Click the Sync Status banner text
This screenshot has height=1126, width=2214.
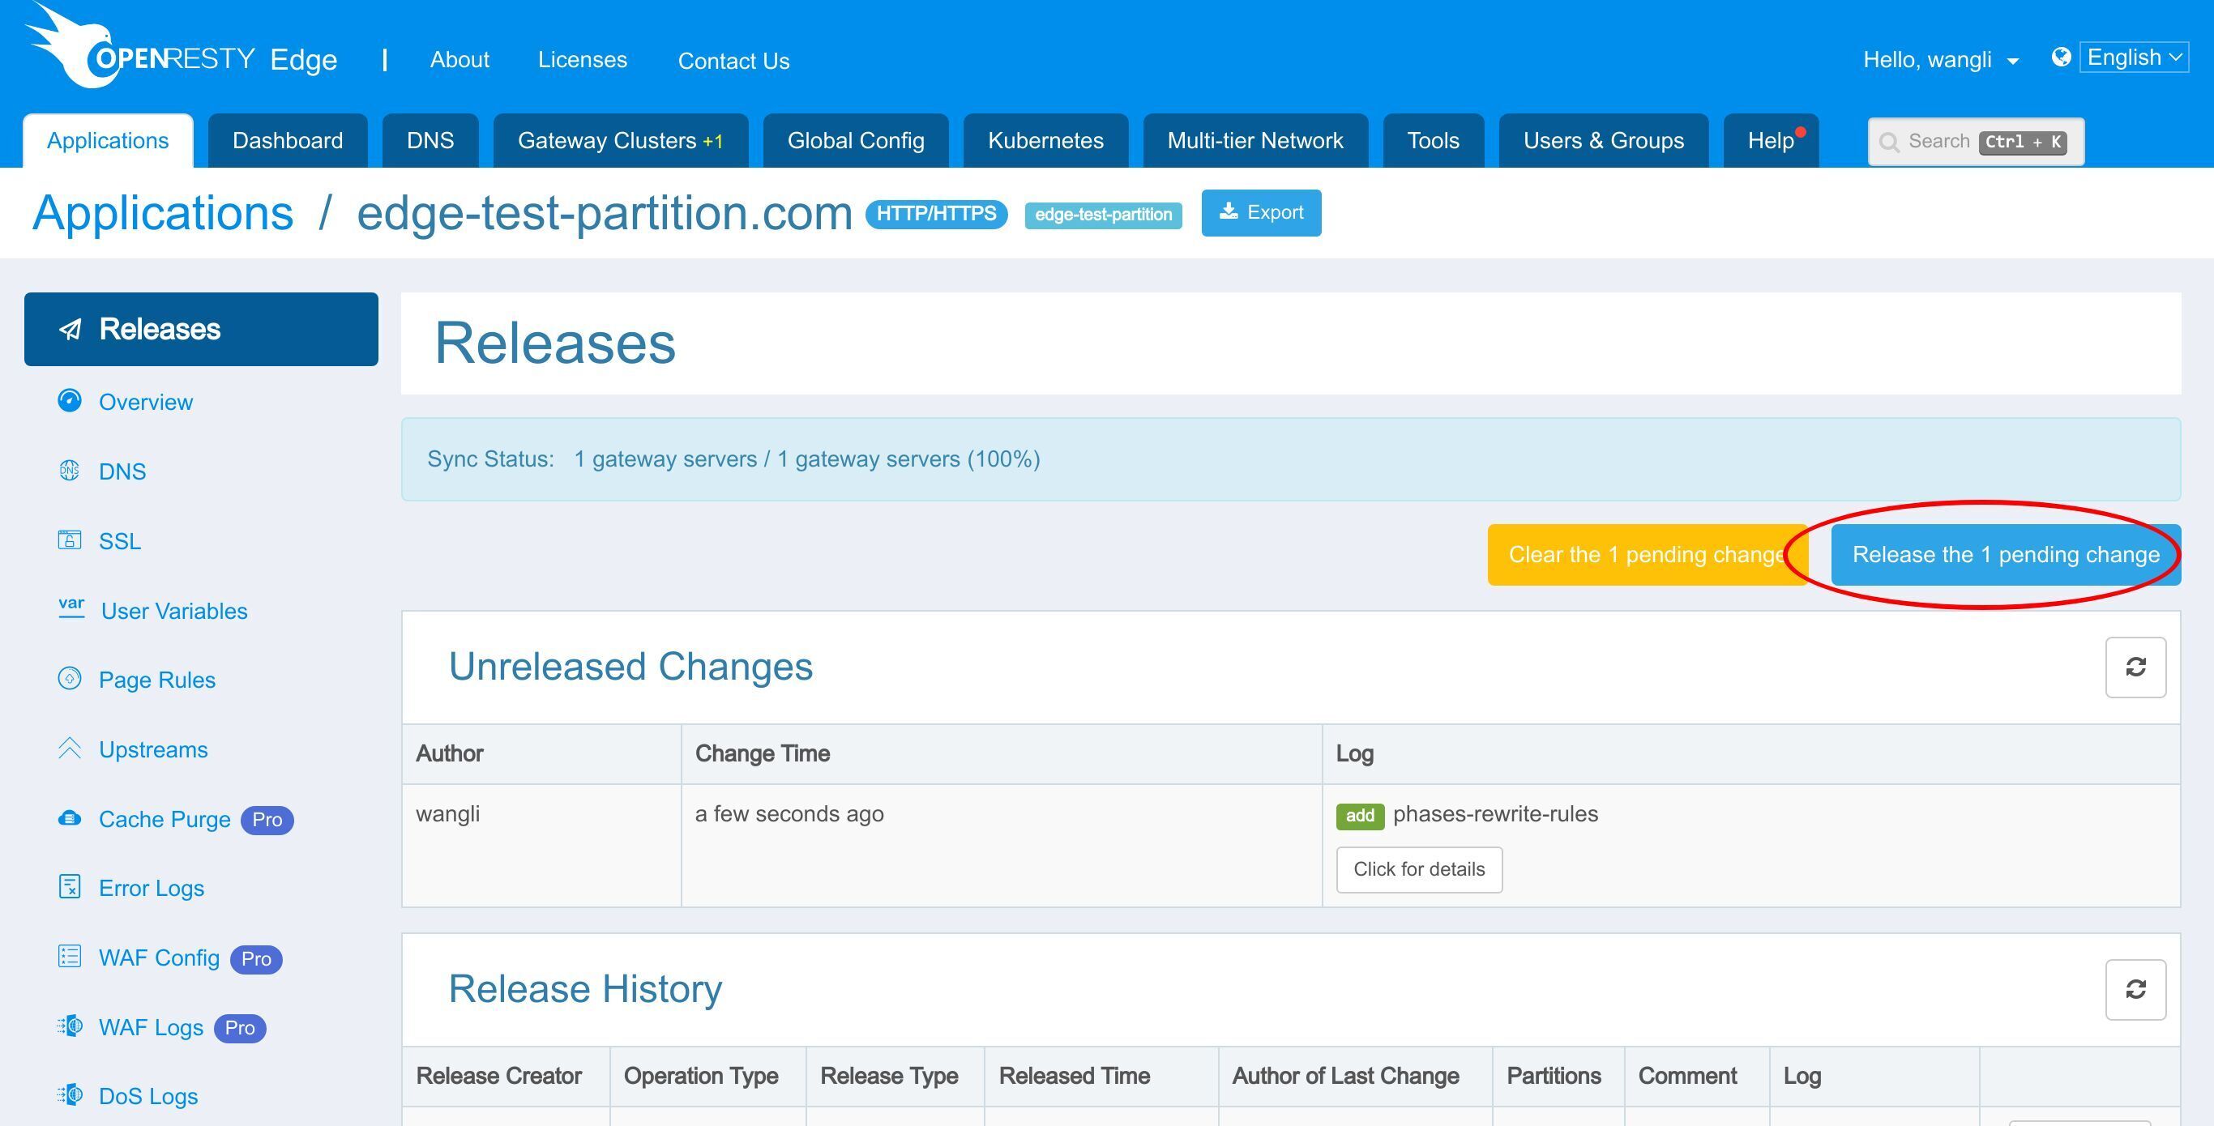pos(733,459)
